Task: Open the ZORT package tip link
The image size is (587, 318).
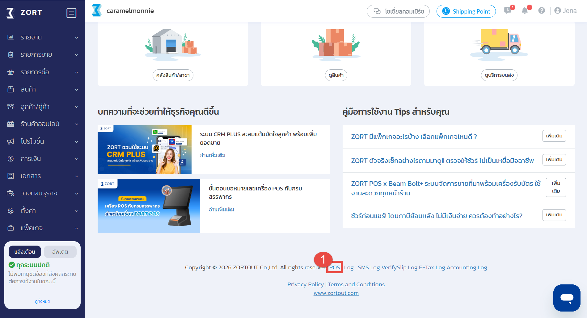Action: [x=414, y=137]
